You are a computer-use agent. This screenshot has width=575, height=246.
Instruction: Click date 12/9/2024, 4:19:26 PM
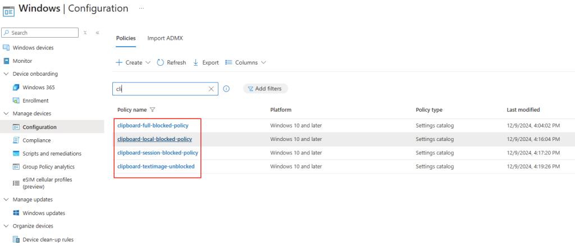pyautogui.click(x=533, y=166)
